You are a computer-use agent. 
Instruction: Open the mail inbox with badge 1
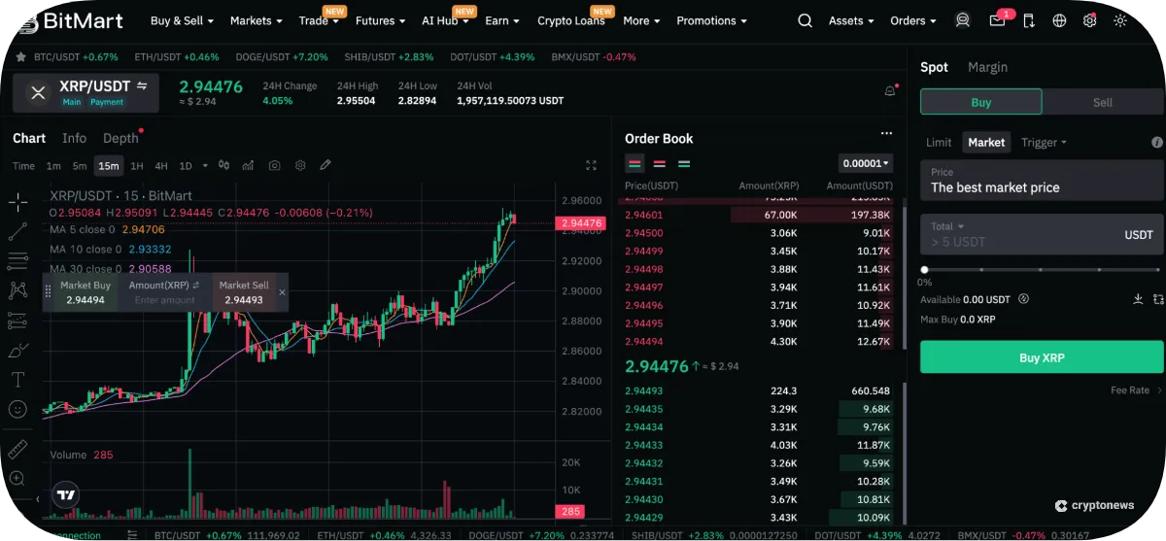[998, 20]
